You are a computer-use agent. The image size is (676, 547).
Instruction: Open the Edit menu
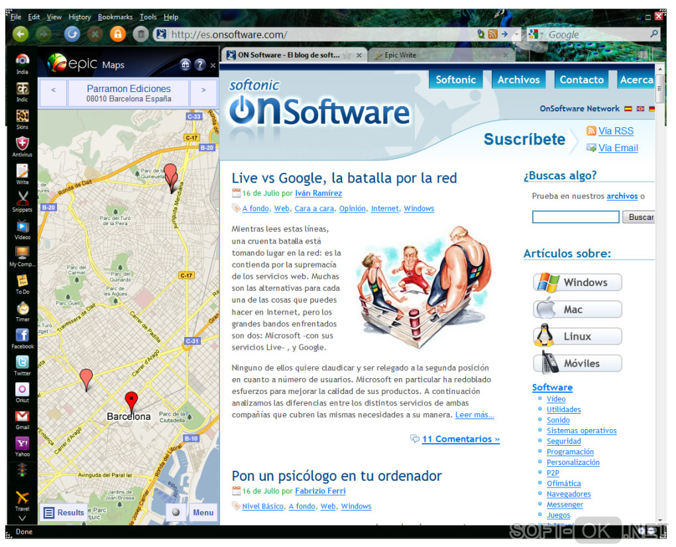(34, 17)
